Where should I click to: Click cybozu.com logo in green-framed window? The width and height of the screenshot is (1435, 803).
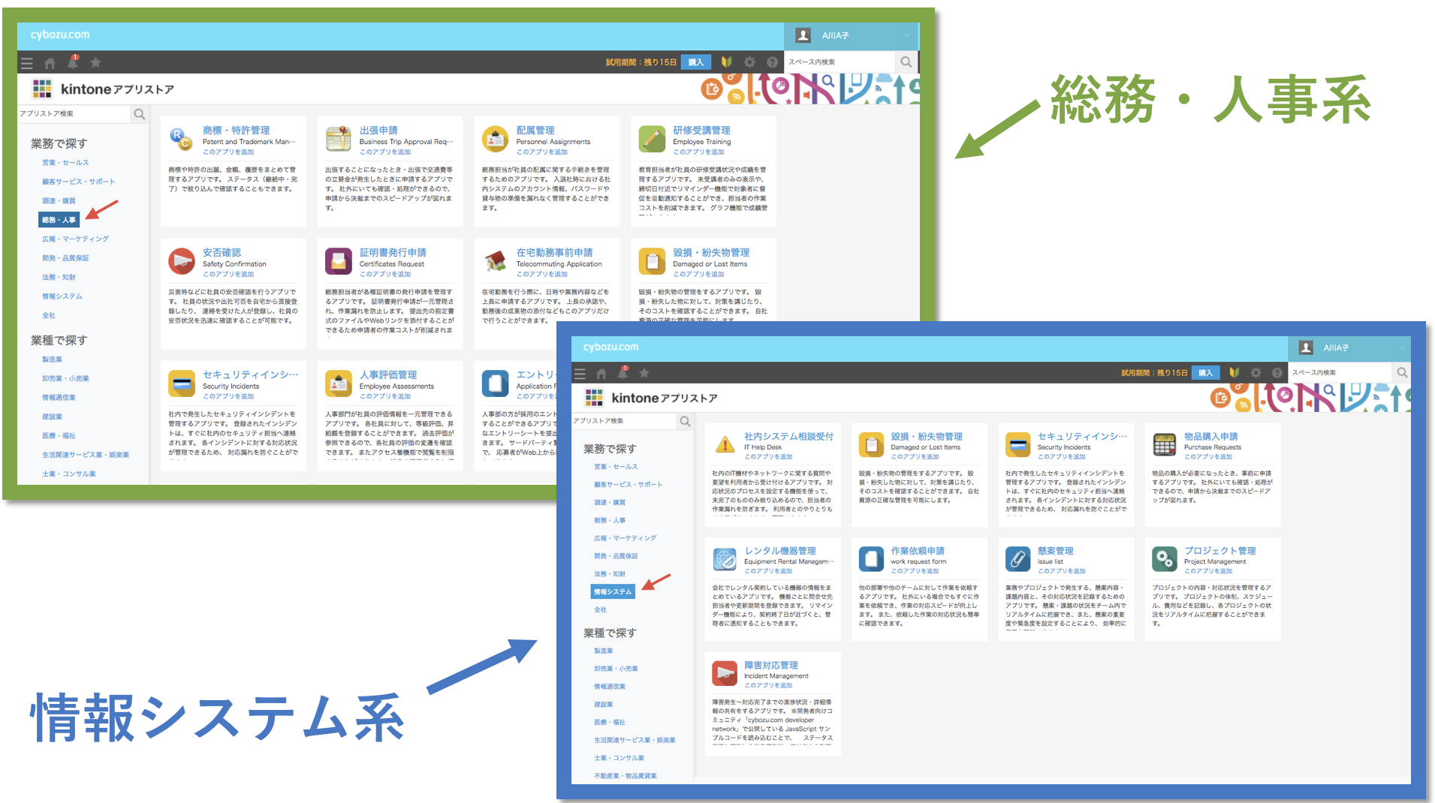[x=60, y=35]
